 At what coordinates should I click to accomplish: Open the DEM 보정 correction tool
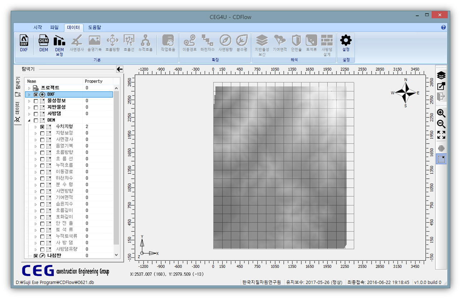tap(59, 45)
